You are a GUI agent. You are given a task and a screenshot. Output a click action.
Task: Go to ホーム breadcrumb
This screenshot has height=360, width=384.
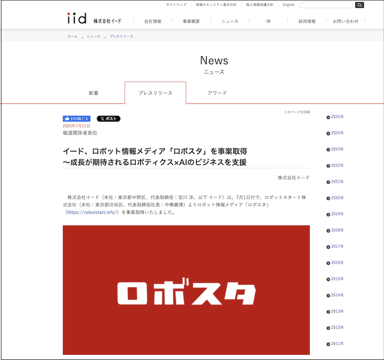(x=72, y=36)
